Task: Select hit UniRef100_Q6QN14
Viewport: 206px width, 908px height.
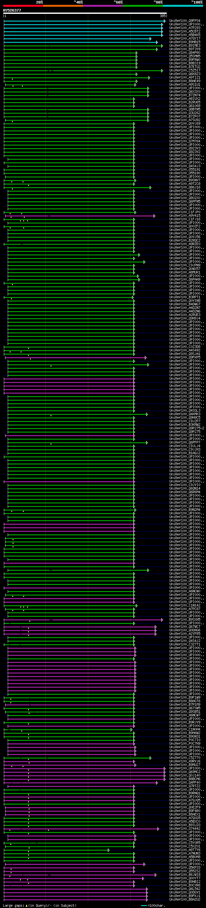Action: pyautogui.click(x=185, y=489)
